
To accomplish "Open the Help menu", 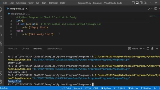I will coord(63,3).
